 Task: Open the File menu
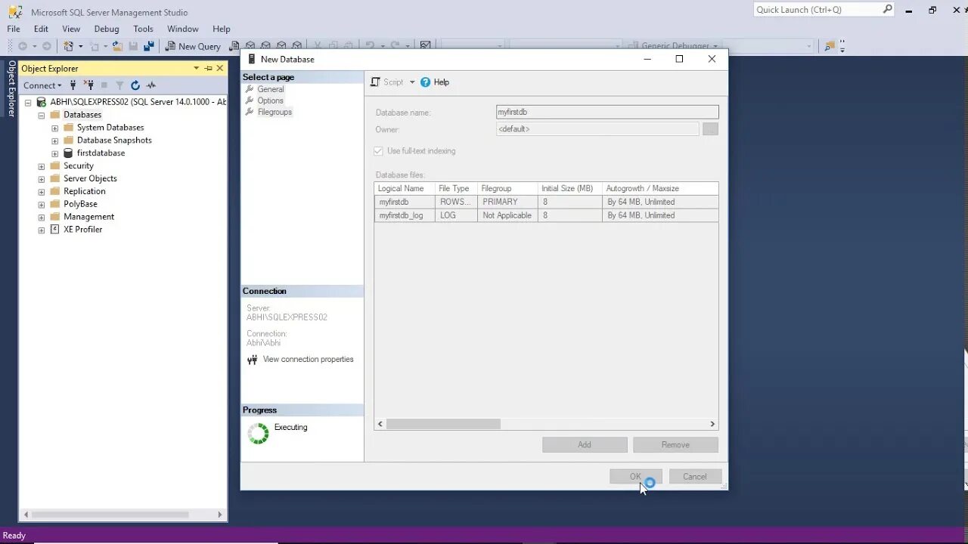pyautogui.click(x=14, y=29)
